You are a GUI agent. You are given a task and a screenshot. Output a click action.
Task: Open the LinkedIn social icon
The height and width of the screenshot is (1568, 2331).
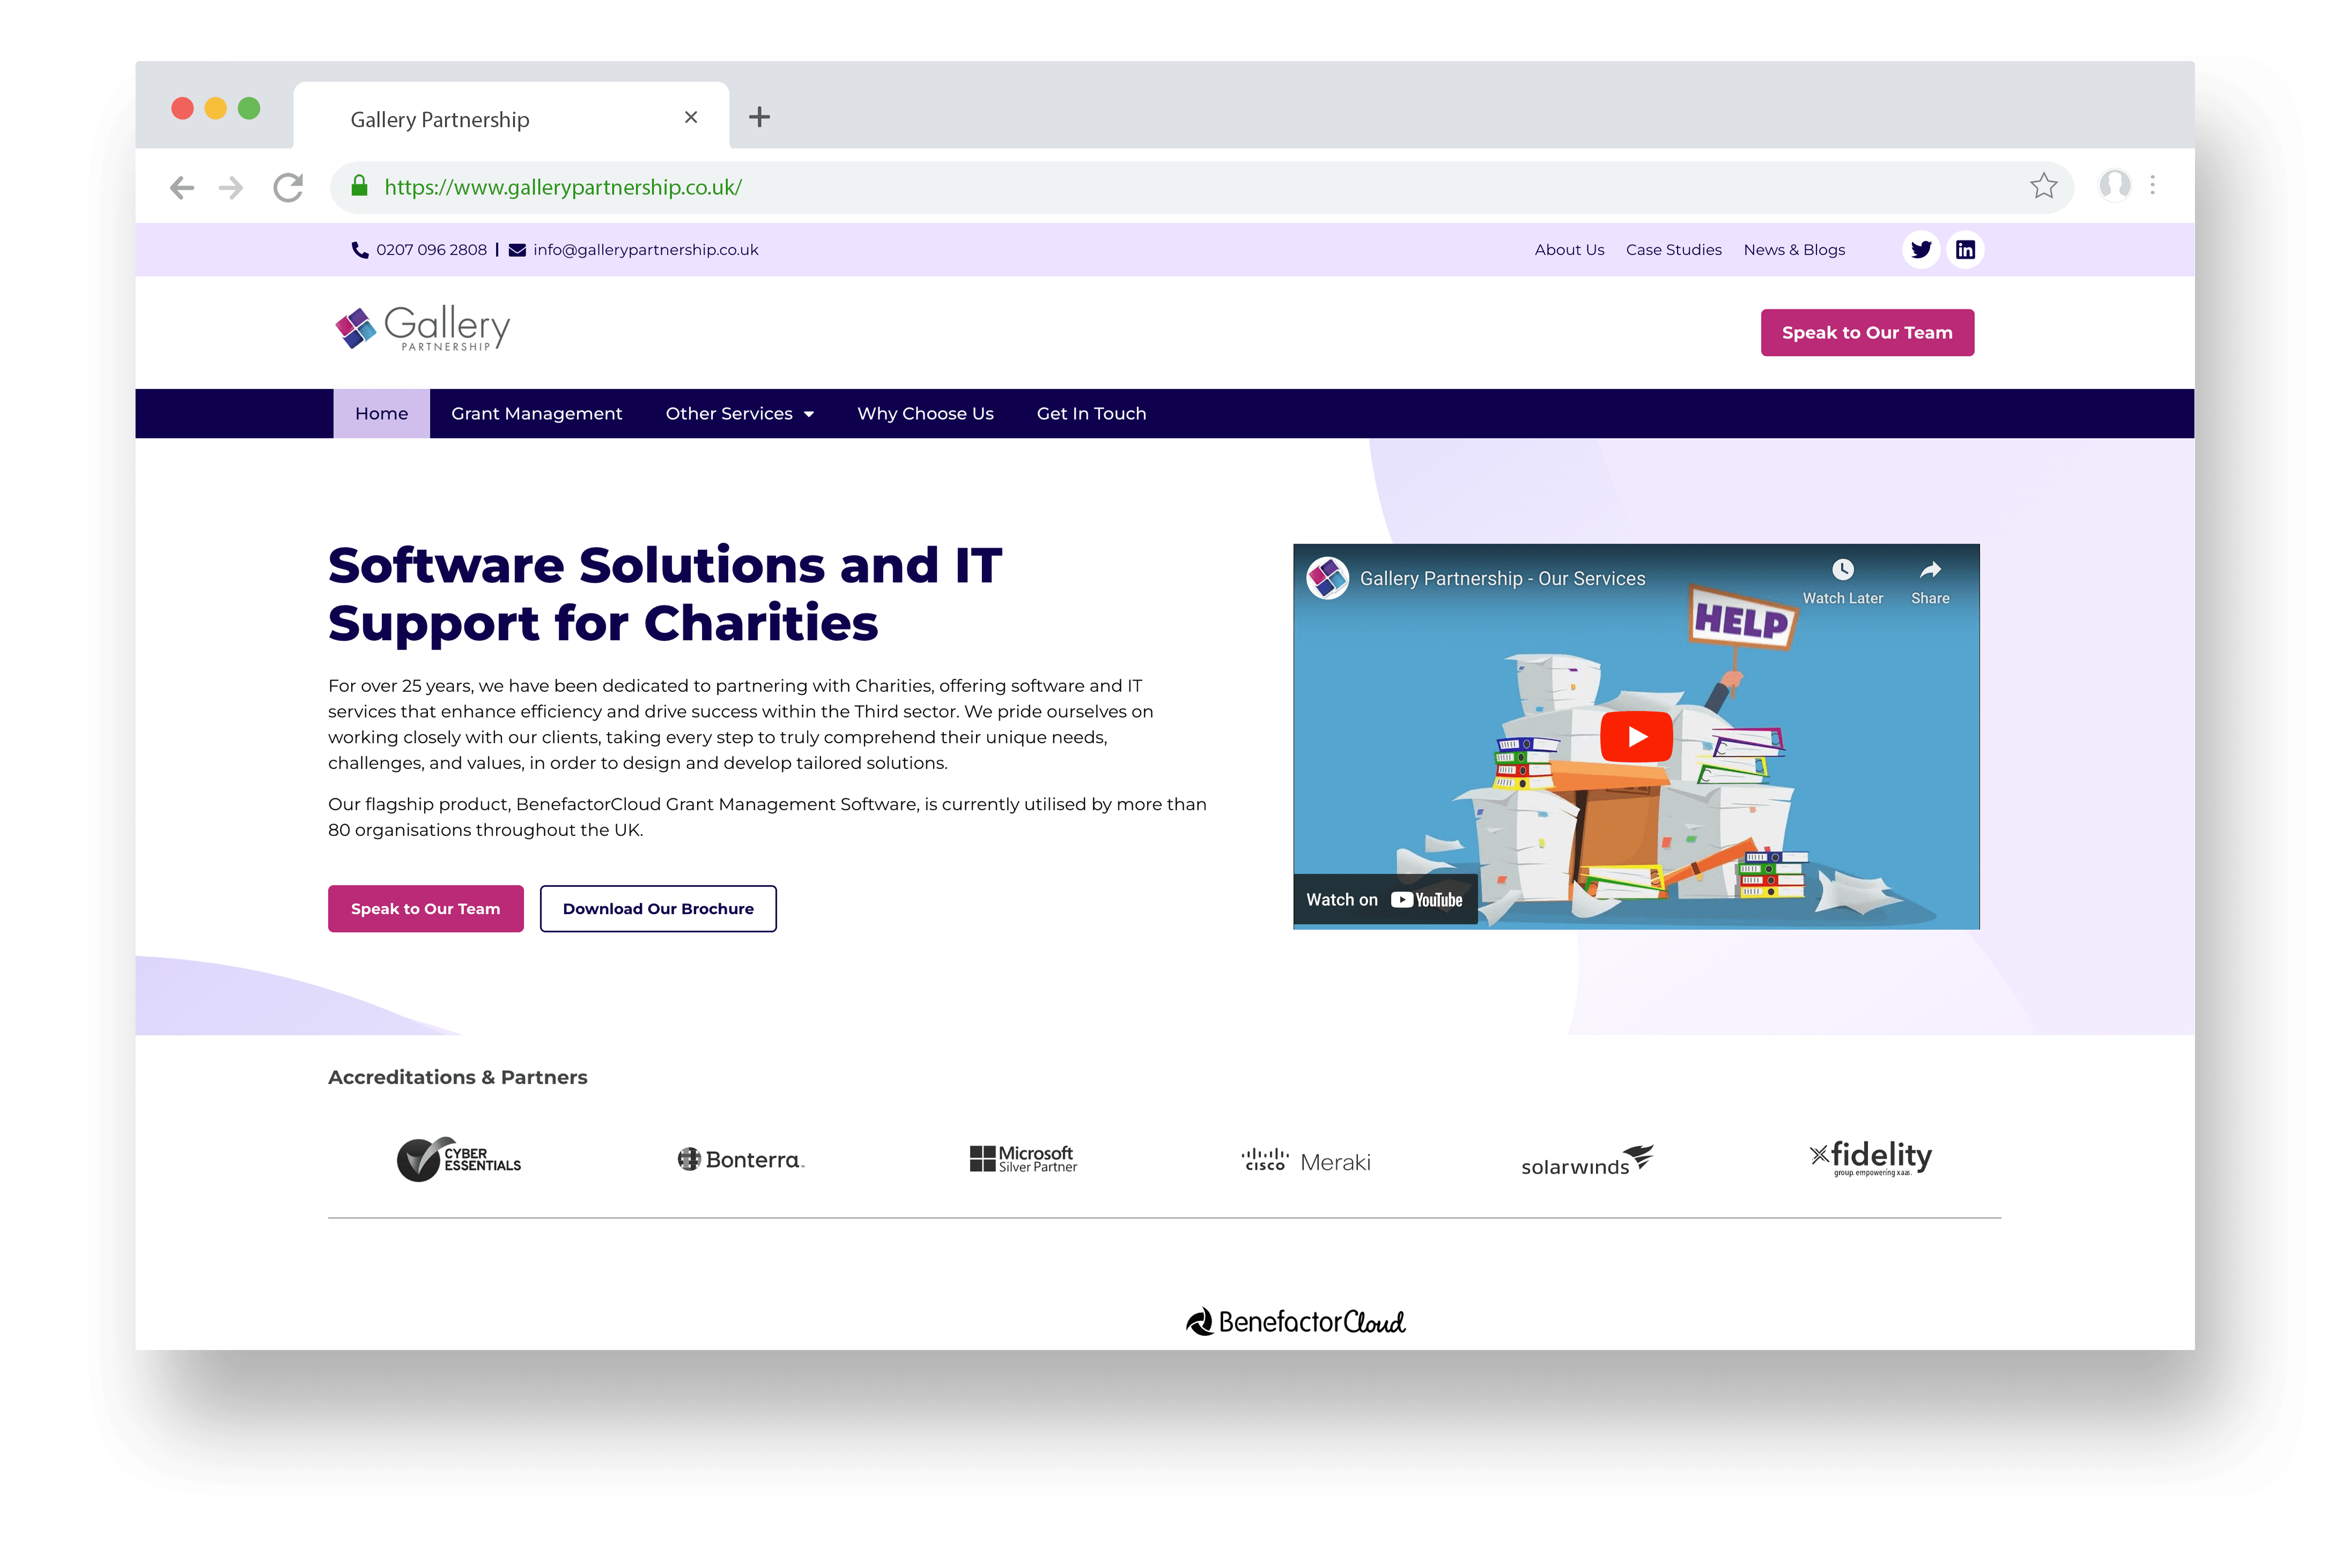pyautogui.click(x=1965, y=250)
